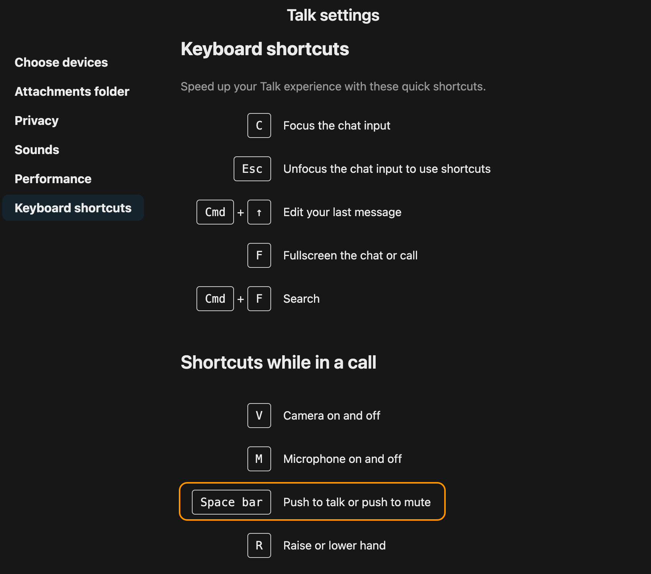Click the Cmd key in Search shortcut
The image size is (651, 574).
click(215, 299)
